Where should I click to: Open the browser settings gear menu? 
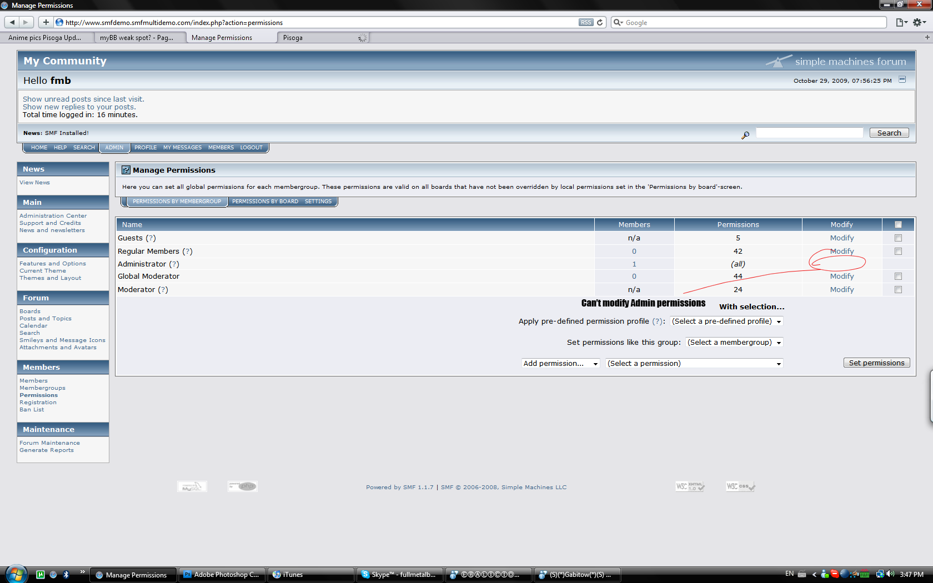(x=919, y=22)
